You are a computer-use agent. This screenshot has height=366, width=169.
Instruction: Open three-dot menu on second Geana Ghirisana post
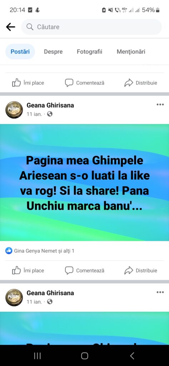point(160,292)
